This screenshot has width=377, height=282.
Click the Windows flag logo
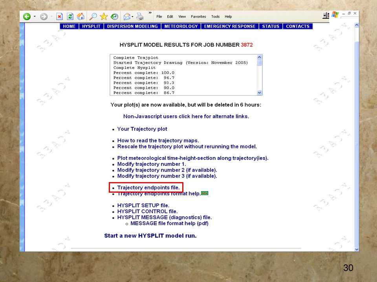[335, 15]
